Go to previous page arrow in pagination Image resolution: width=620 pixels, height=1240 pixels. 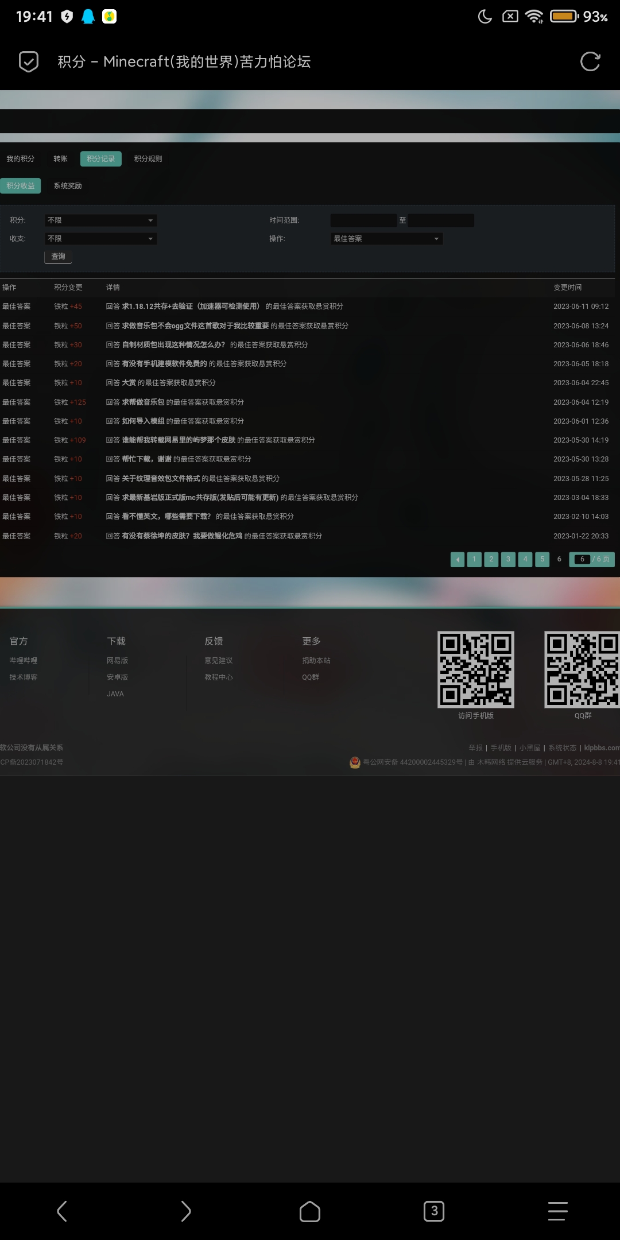coord(458,559)
